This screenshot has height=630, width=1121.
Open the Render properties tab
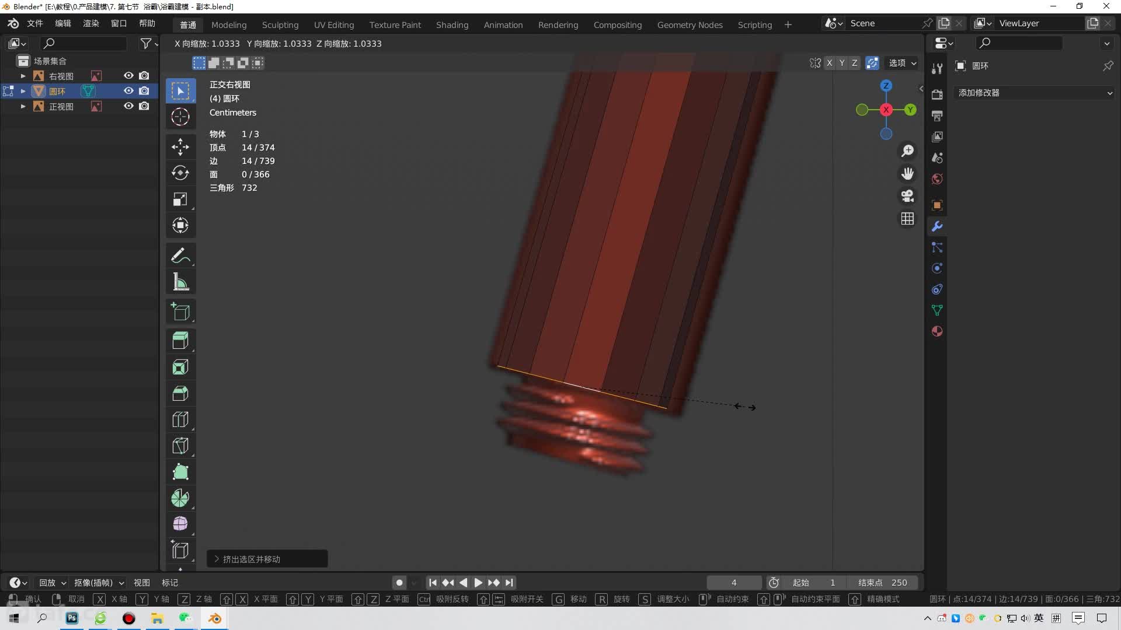937,94
